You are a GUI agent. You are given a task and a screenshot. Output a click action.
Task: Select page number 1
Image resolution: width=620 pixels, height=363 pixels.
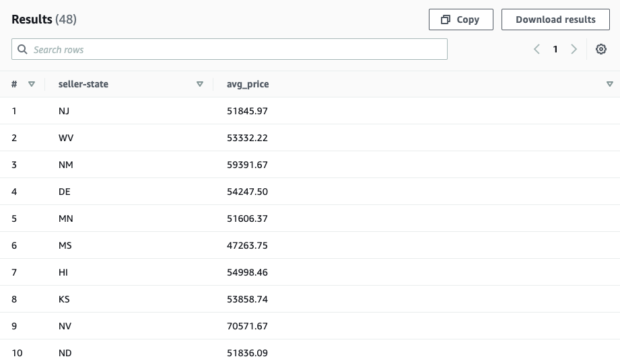(555, 49)
